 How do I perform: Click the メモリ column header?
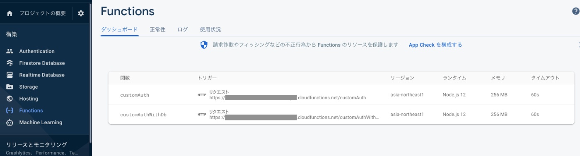coord(498,78)
